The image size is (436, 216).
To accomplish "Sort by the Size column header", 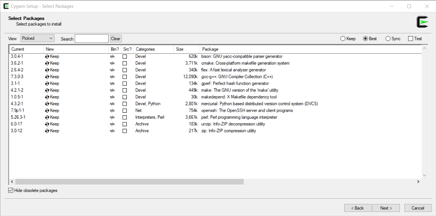I will tap(187, 49).
